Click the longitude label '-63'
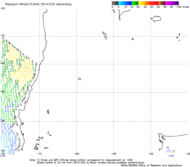190x167 pixels. [x=151, y=154]
